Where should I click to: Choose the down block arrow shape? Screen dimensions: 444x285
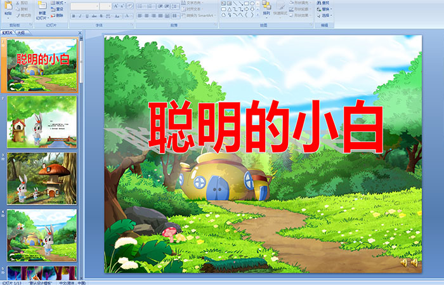(252, 10)
